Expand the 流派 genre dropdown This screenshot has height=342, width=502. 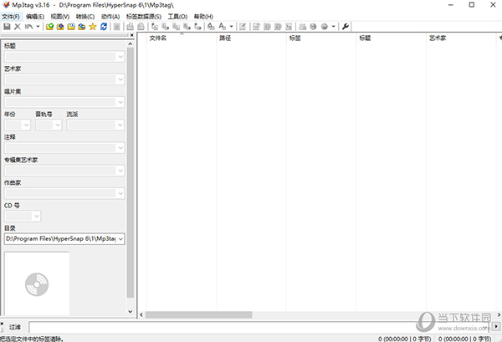pyautogui.click(x=120, y=125)
